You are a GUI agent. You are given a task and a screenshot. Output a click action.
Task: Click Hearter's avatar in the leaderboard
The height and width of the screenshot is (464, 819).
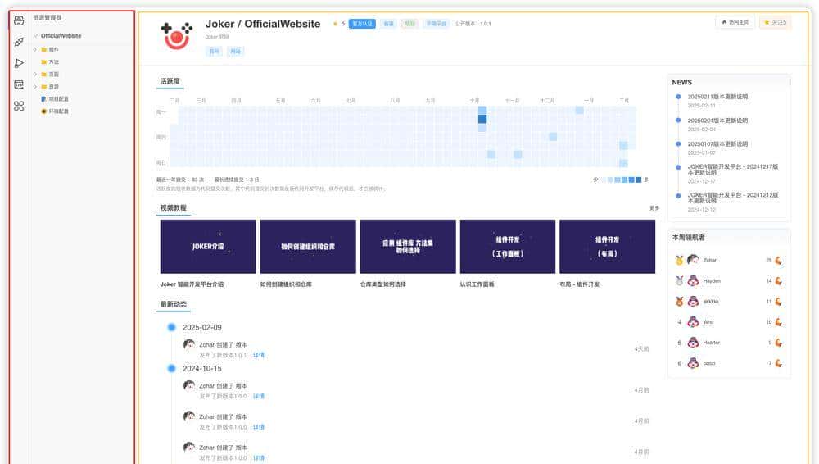693,343
